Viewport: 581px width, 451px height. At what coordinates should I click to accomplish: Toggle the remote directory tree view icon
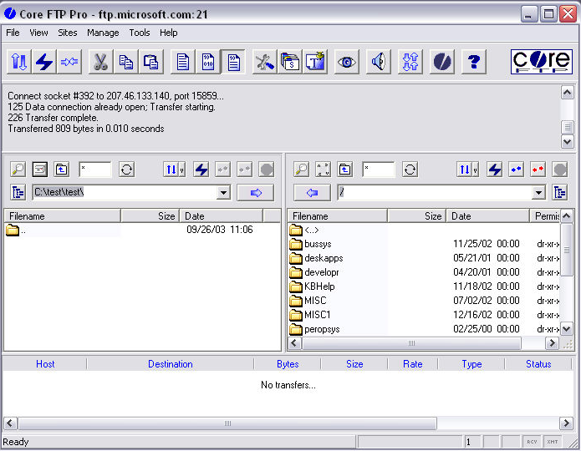pyautogui.click(x=560, y=193)
